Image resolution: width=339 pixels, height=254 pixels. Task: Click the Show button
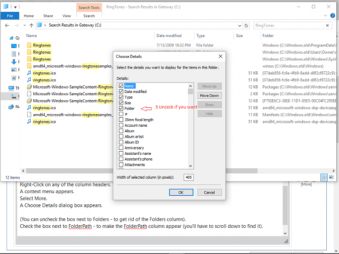tap(209, 105)
